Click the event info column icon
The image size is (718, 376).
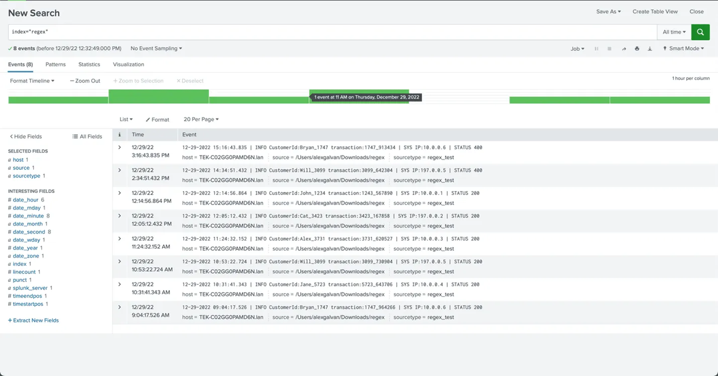[x=119, y=135]
